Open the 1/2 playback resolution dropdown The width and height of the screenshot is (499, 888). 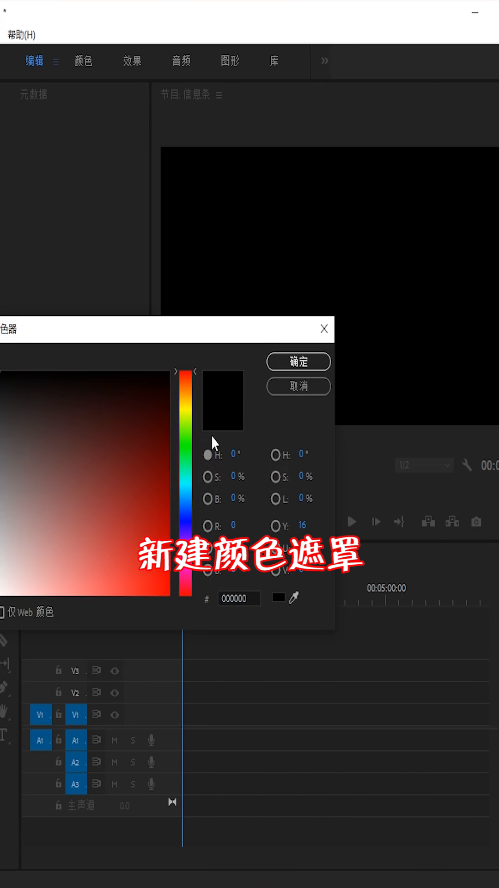(x=424, y=465)
